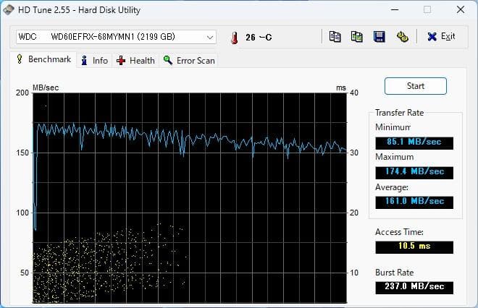Copy screenshot to clipboard icon
The width and height of the screenshot is (478, 308).
coord(357,37)
